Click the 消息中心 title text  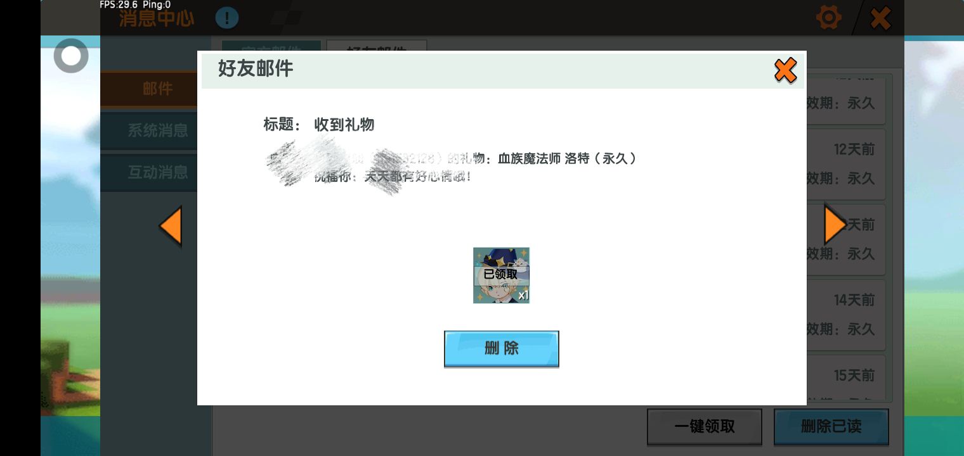pyautogui.click(x=157, y=18)
